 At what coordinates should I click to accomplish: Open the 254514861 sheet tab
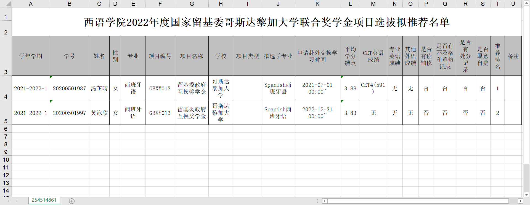click(x=44, y=200)
